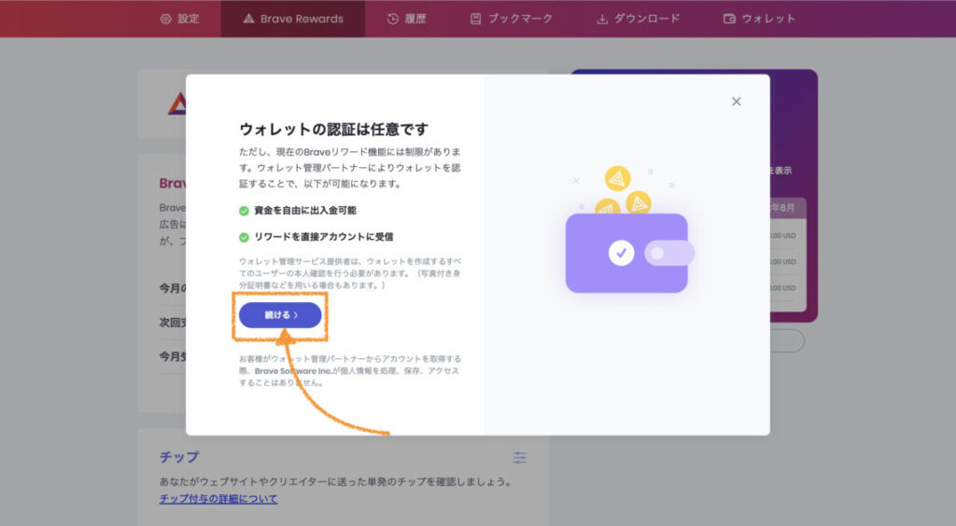956x526 pixels.
Task: Click the download arrow icon
Action: (602, 19)
